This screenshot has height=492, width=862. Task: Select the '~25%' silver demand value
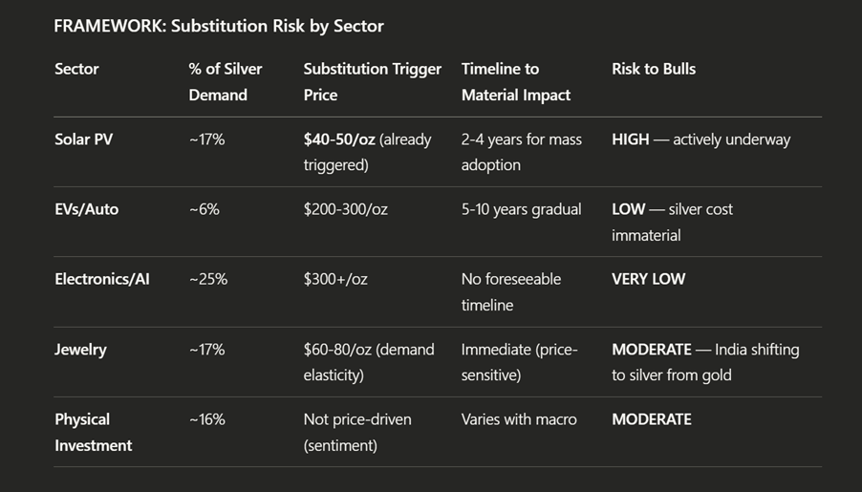tap(207, 279)
